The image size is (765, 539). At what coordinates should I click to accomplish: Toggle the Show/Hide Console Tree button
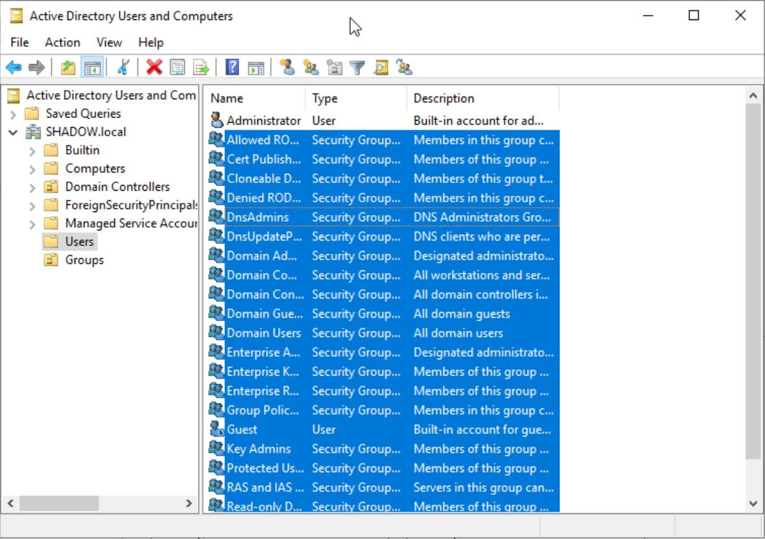click(92, 67)
